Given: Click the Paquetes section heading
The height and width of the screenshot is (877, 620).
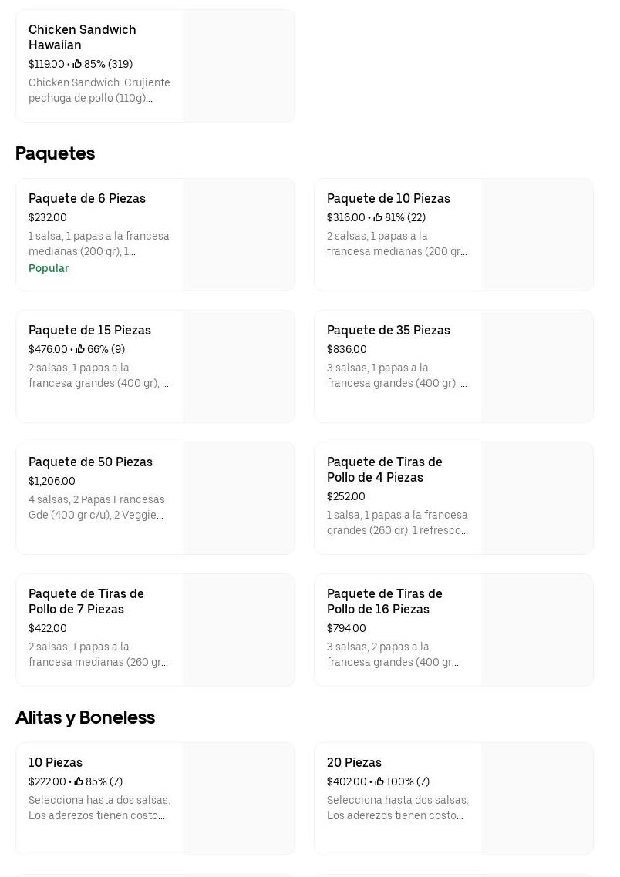Looking at the screenshot, I should point(55,153).
